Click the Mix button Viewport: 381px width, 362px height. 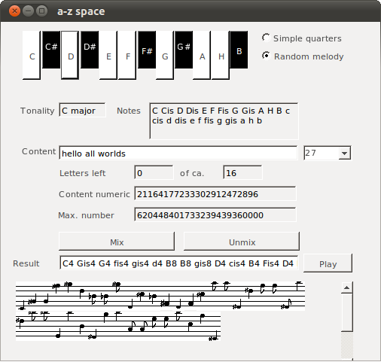117,242
